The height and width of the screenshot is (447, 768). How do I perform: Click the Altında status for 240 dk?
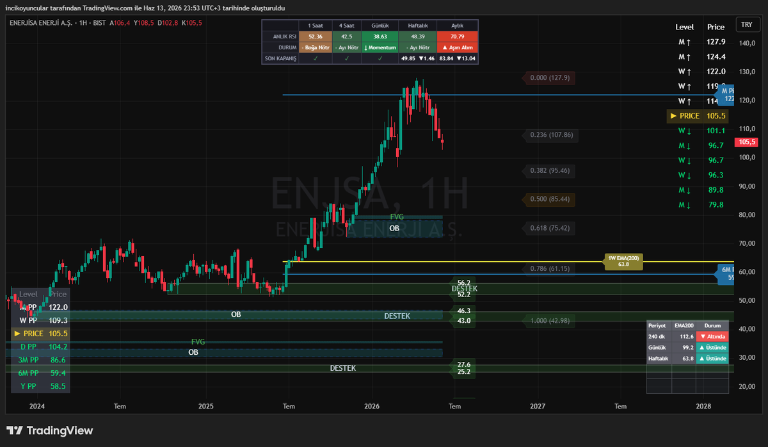click(712, 336)
